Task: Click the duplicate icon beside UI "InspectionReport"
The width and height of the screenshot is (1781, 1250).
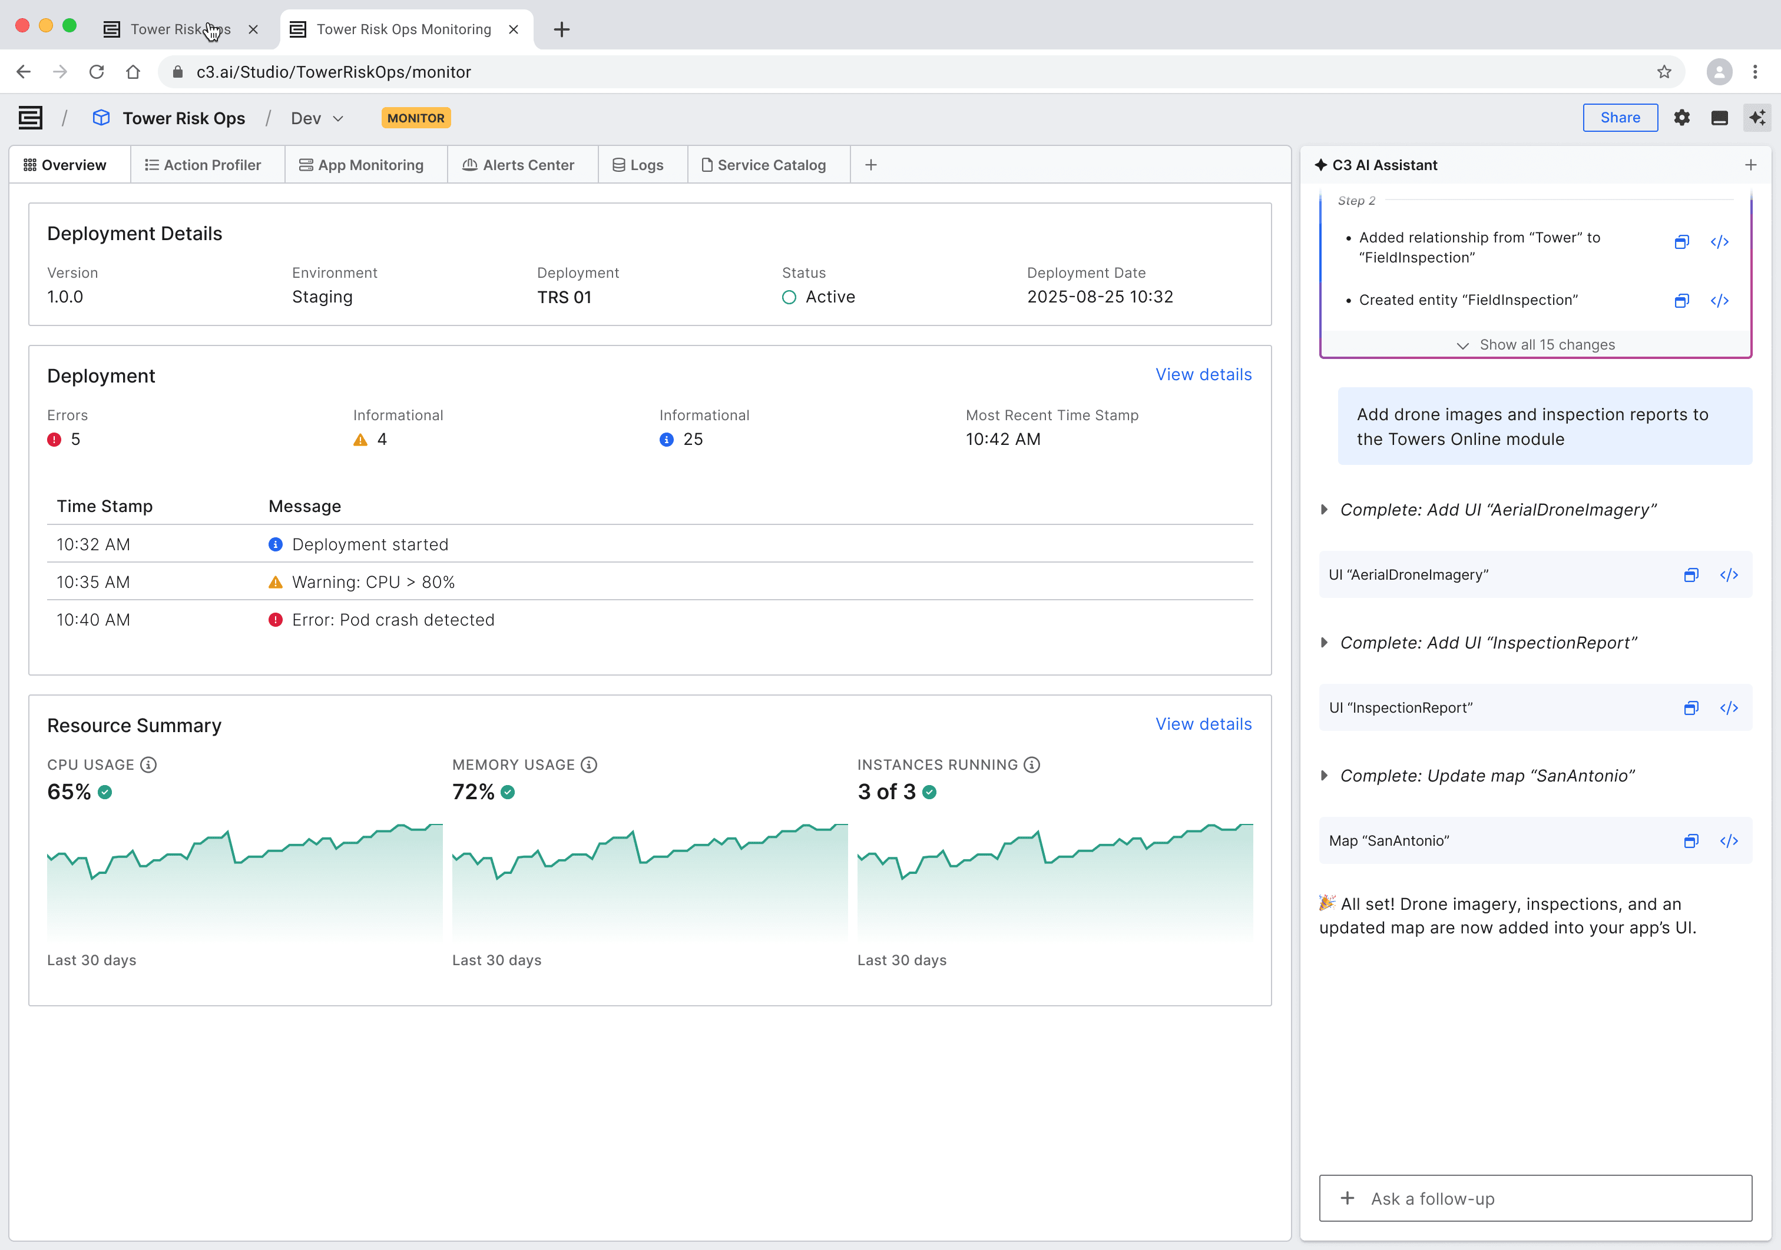Action: coord(1691,707)
